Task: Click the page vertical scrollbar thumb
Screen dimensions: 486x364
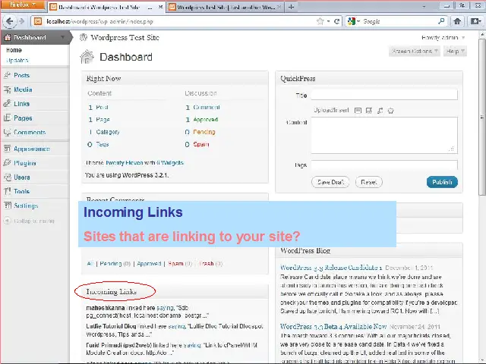Action: tap(482, 116)
